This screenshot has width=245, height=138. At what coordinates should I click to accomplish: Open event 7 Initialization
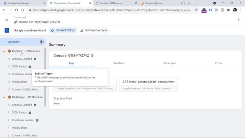click(17, 128)
